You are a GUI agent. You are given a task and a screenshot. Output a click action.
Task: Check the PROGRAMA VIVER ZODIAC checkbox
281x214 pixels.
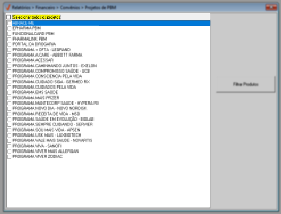(9, 157)
